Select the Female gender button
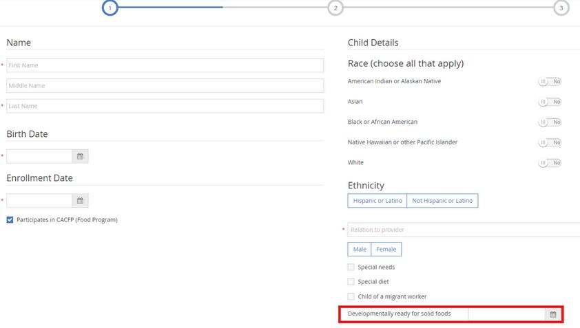 pos(386,249)
